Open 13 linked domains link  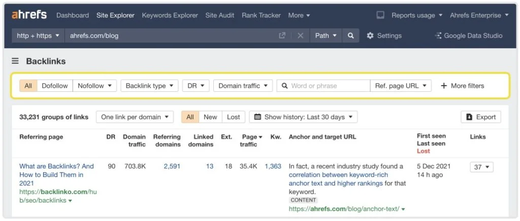click(210, 166)
